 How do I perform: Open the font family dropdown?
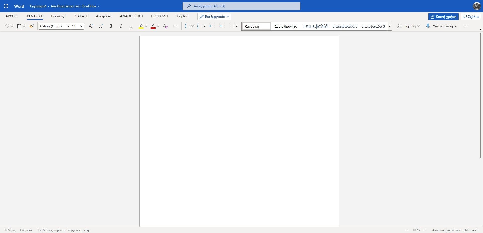(x=69, y=26)
